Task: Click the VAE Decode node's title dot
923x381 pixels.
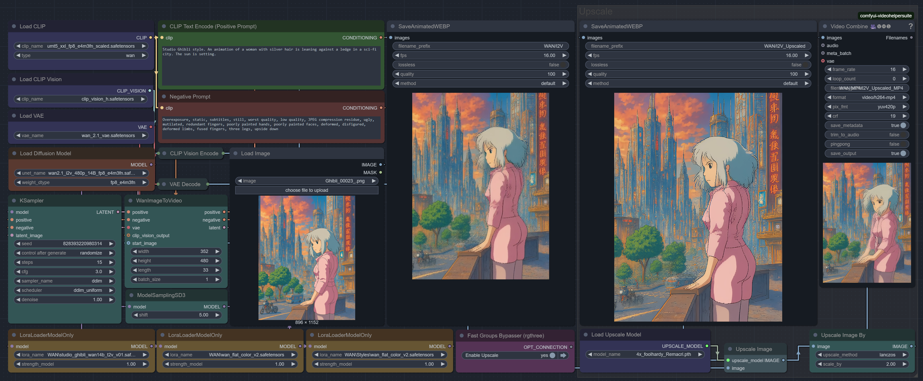Action: click(164, 185)
